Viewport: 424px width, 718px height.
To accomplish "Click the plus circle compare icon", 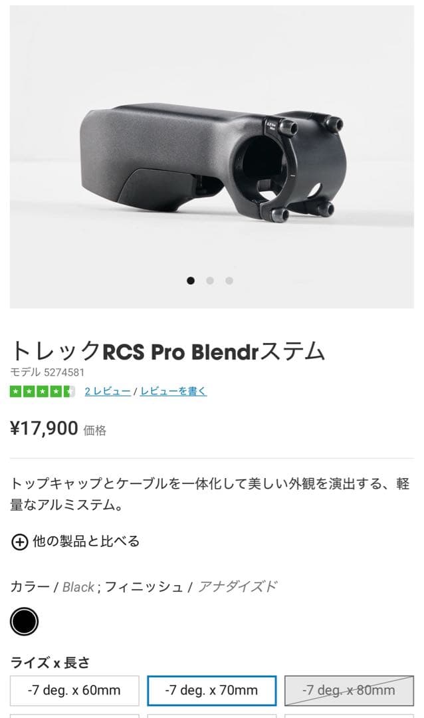I will coord(19,542).
